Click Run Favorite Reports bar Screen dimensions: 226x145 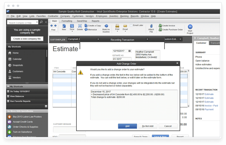27,101
